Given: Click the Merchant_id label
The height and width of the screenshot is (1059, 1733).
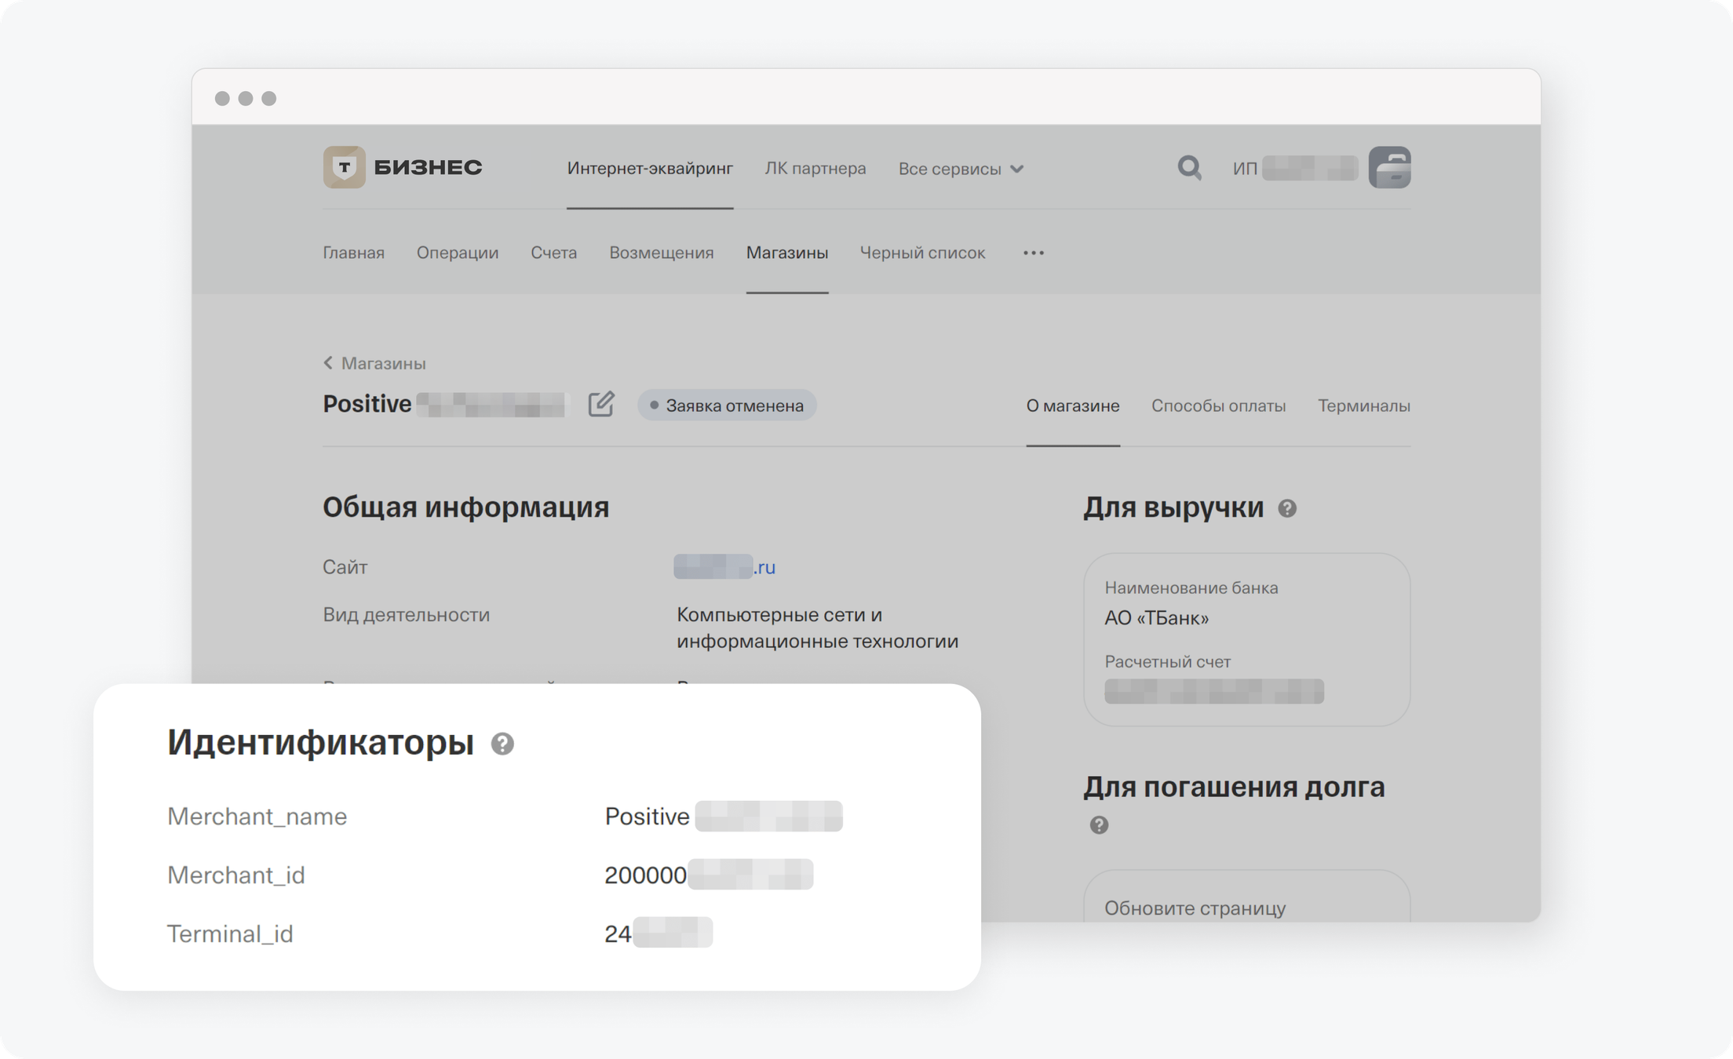Looking at the screenshot, I should click(235, 875).
